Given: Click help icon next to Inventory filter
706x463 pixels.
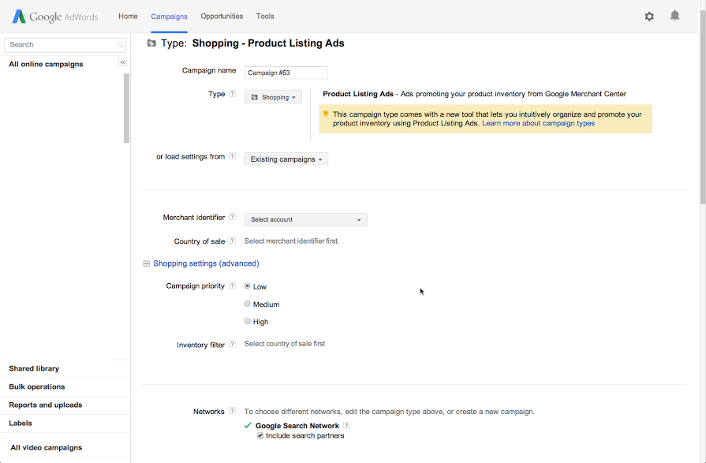Looking at the screenshot, I should 232,345.
